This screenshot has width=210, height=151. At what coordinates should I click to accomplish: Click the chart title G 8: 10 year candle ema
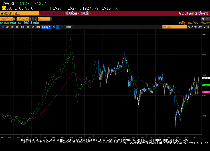[194, 13]
